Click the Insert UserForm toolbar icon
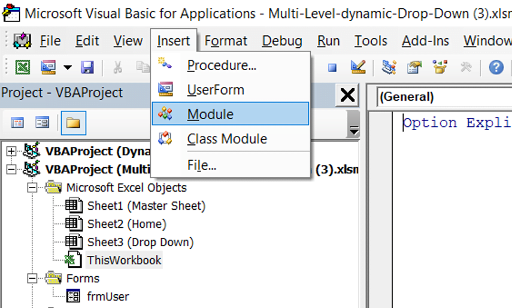Screen dimensions: 512x308 (48, 67)
